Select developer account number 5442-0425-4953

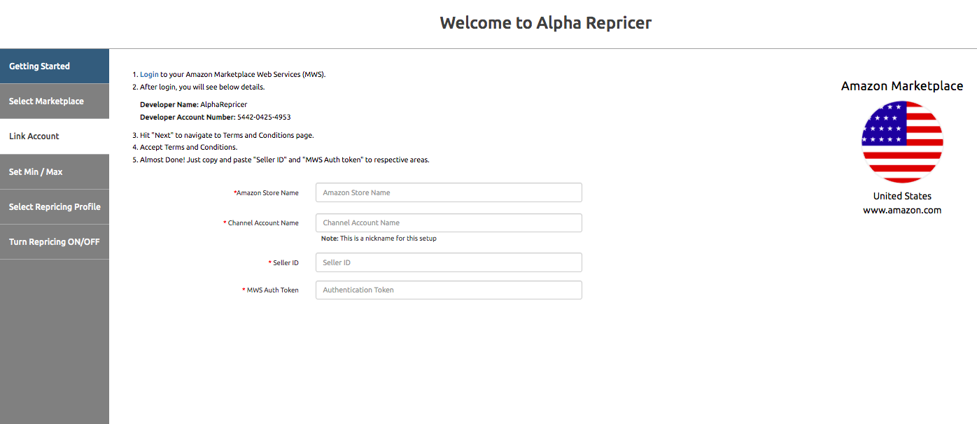tap(264, 118)
